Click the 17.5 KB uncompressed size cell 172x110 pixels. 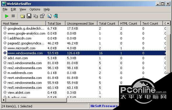72,28
